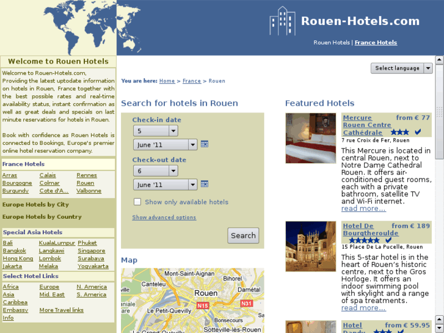This screenshot has width=444, height=333.
Task: Click read more under Mercure description
Action: [363, 208]
